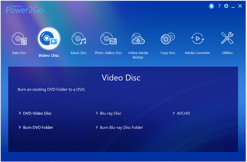Click chevron beside AVCHD
The width and height of the screenshot is (247, 162).
[x=174, y=113]
